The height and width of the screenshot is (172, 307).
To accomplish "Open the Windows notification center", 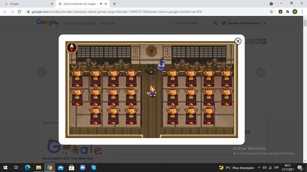I will [x=300, y=167].
